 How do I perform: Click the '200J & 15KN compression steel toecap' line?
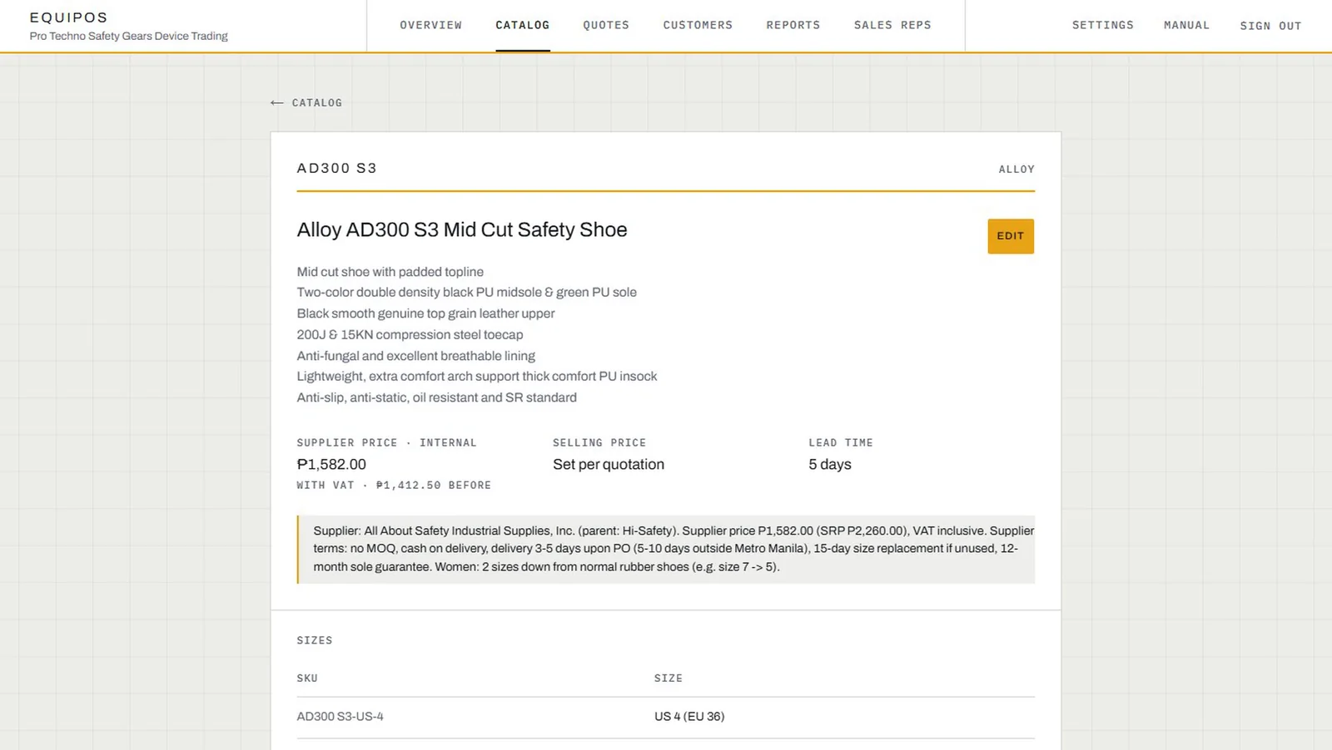[x=410, y=334]
